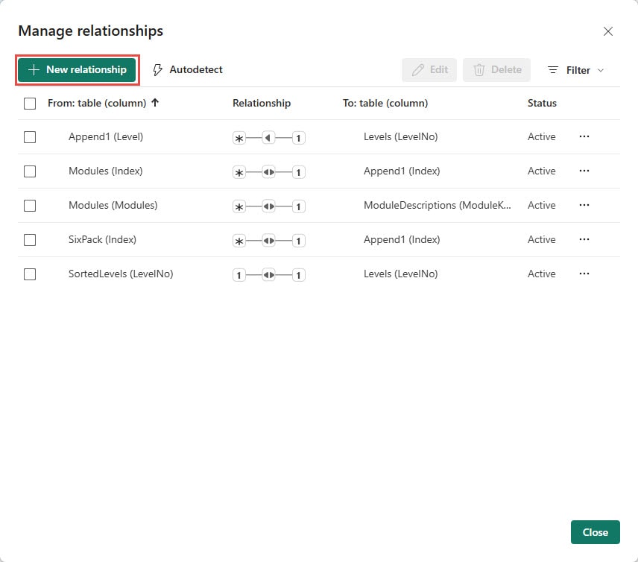Viewport: 638px width, 562px height.
Task: Click the one-to-one relationship icon for SortedLevels
Action: (x=269, y=275)
